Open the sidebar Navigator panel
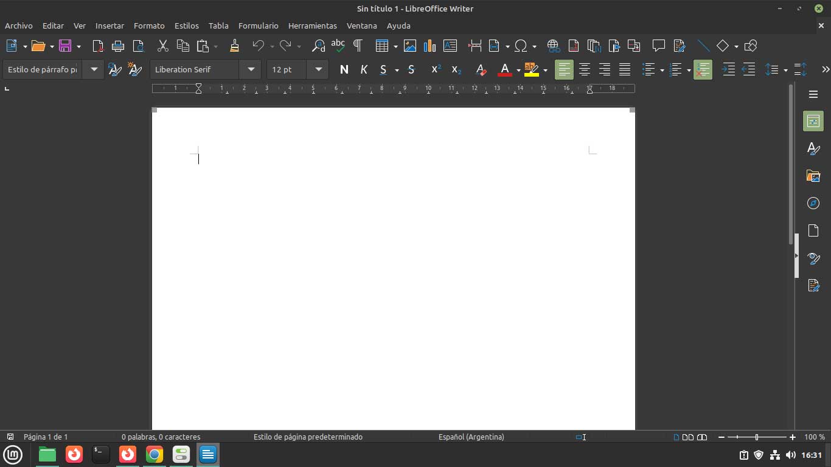The height and width of the screenshot is (467, 831). tap(813, 203)
